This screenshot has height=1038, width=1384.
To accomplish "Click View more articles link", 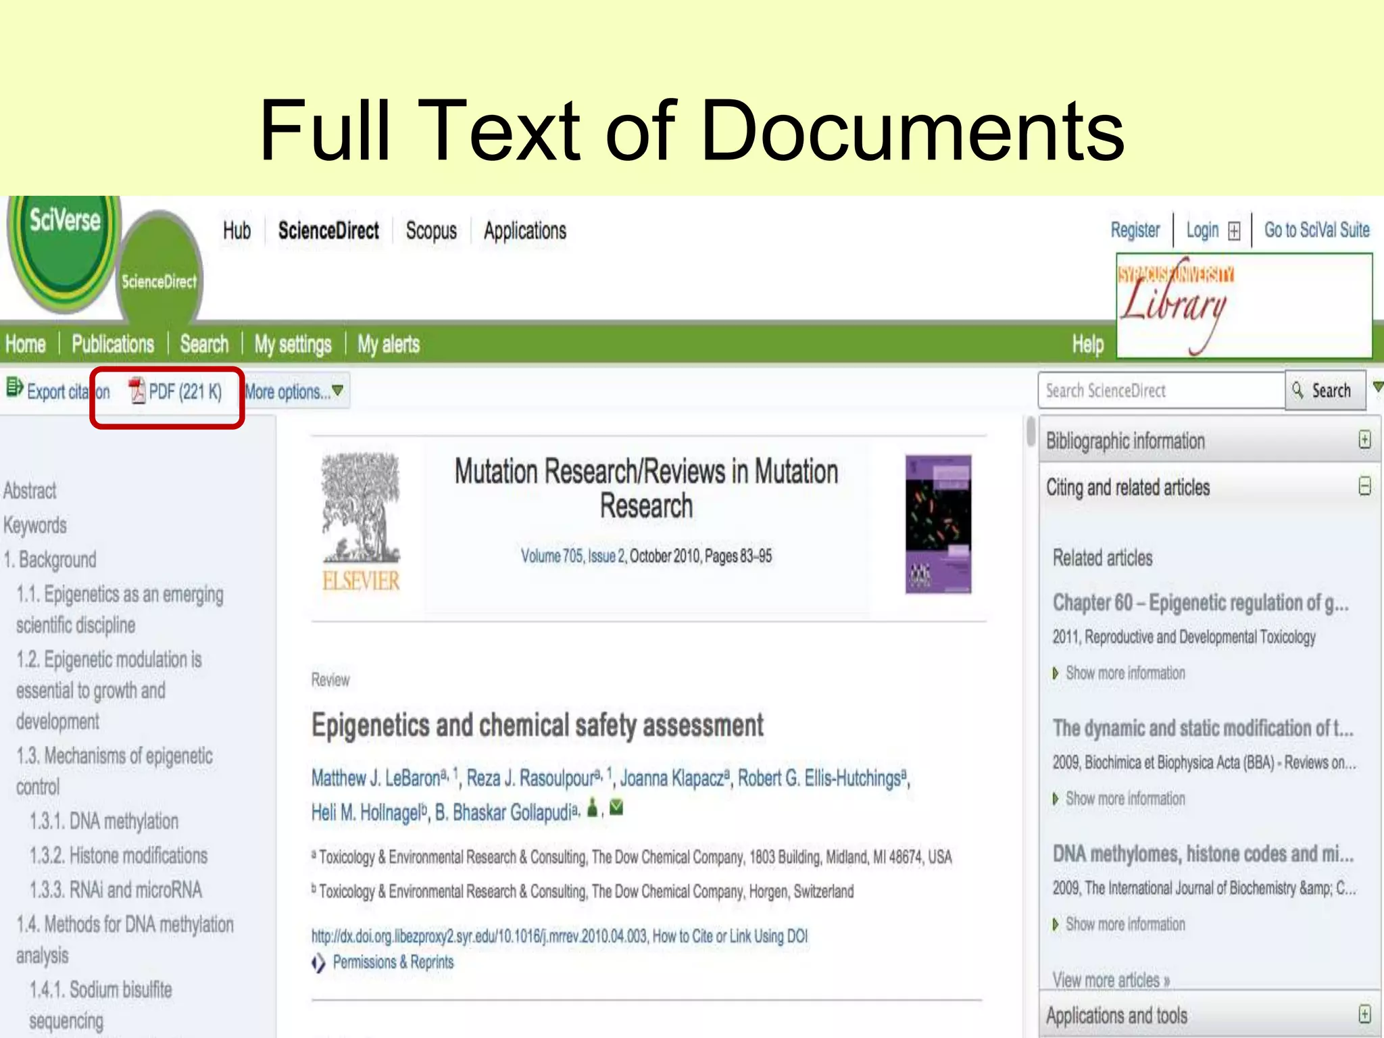I will (1111, 980).
